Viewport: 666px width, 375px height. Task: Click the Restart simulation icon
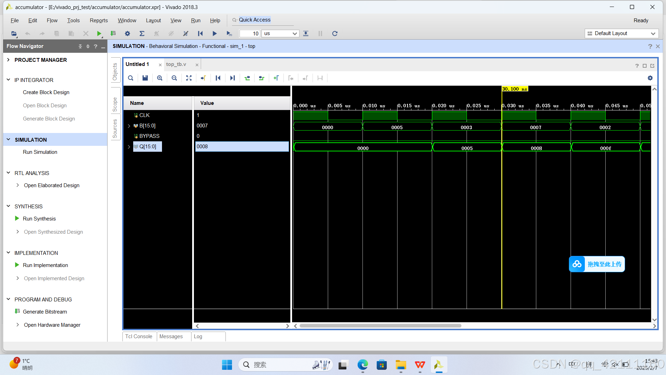pyautogui.click(x=200, y=33)
